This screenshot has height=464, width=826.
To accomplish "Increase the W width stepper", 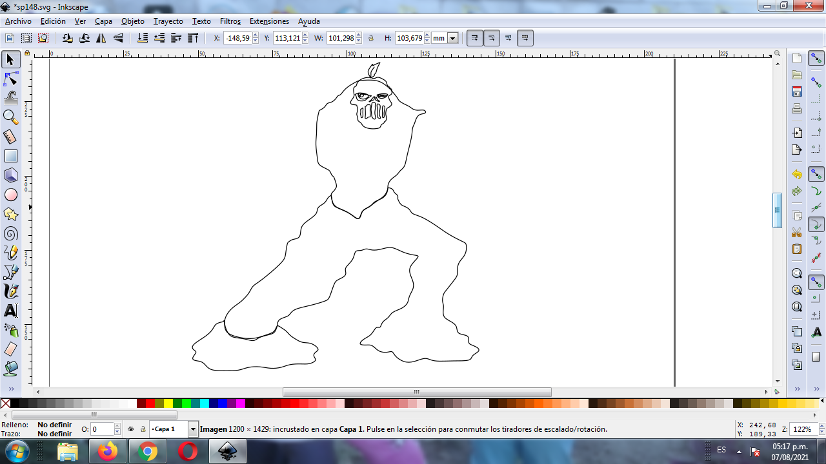I will pos(359,35).
